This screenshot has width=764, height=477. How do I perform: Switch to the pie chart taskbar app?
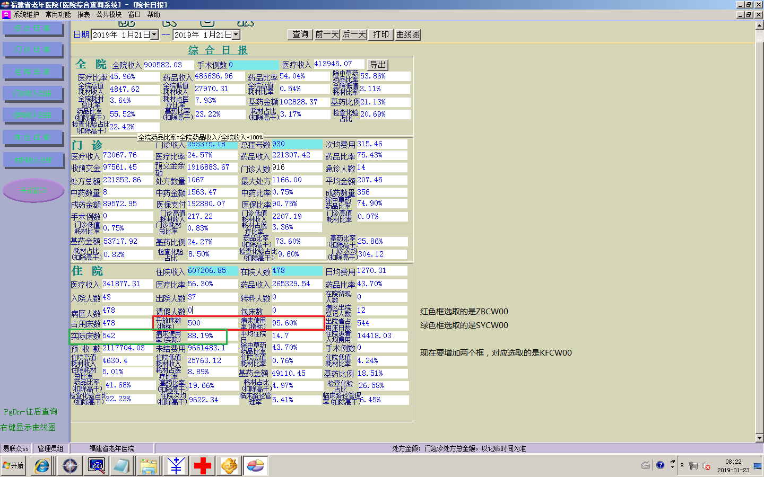click(x=256, y=466)
